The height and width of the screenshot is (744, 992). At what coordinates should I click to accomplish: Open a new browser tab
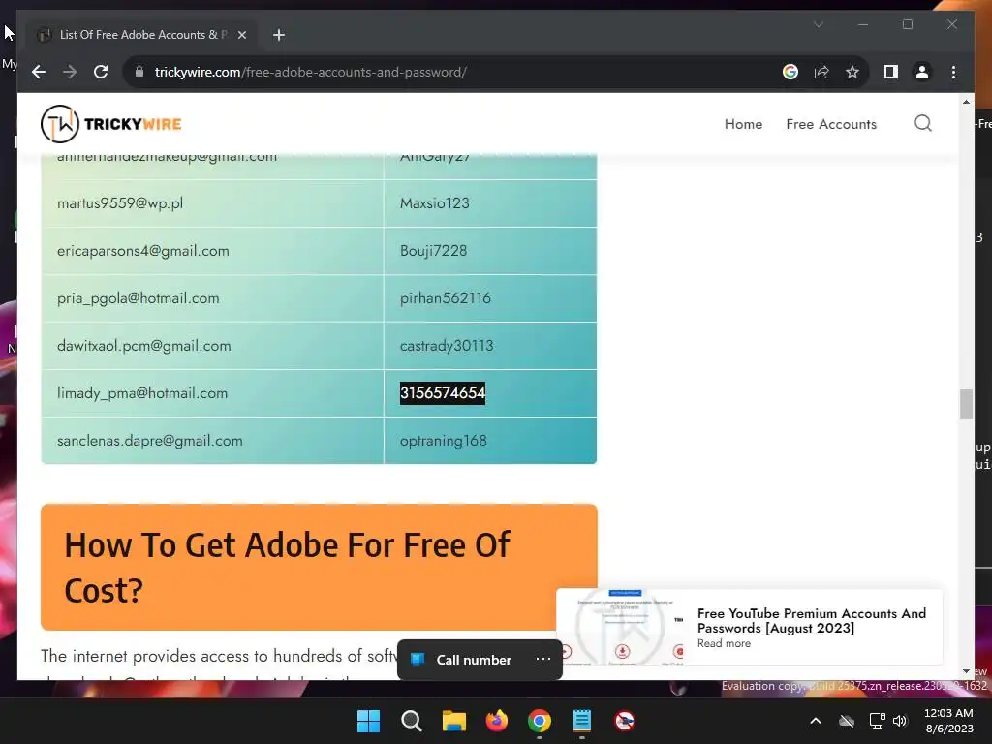point(278,35)
